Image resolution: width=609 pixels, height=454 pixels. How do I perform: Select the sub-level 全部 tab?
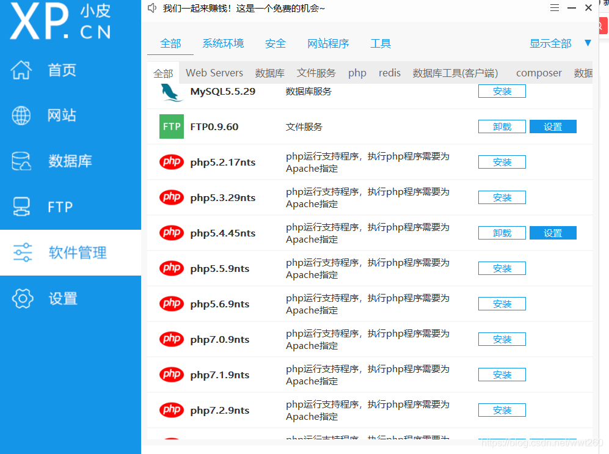(x=163, y=73)
